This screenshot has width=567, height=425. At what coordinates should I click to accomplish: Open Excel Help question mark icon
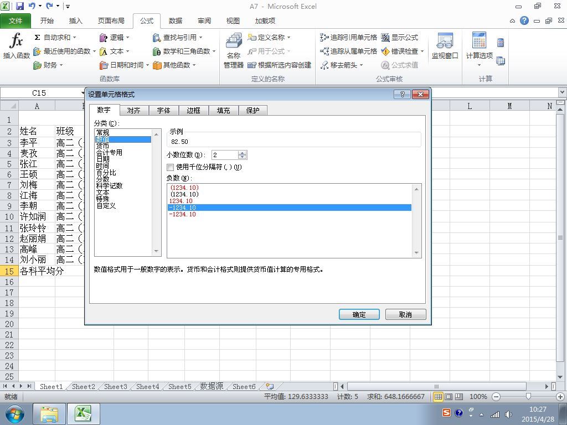pyautogui.click(x=524, y=20)
